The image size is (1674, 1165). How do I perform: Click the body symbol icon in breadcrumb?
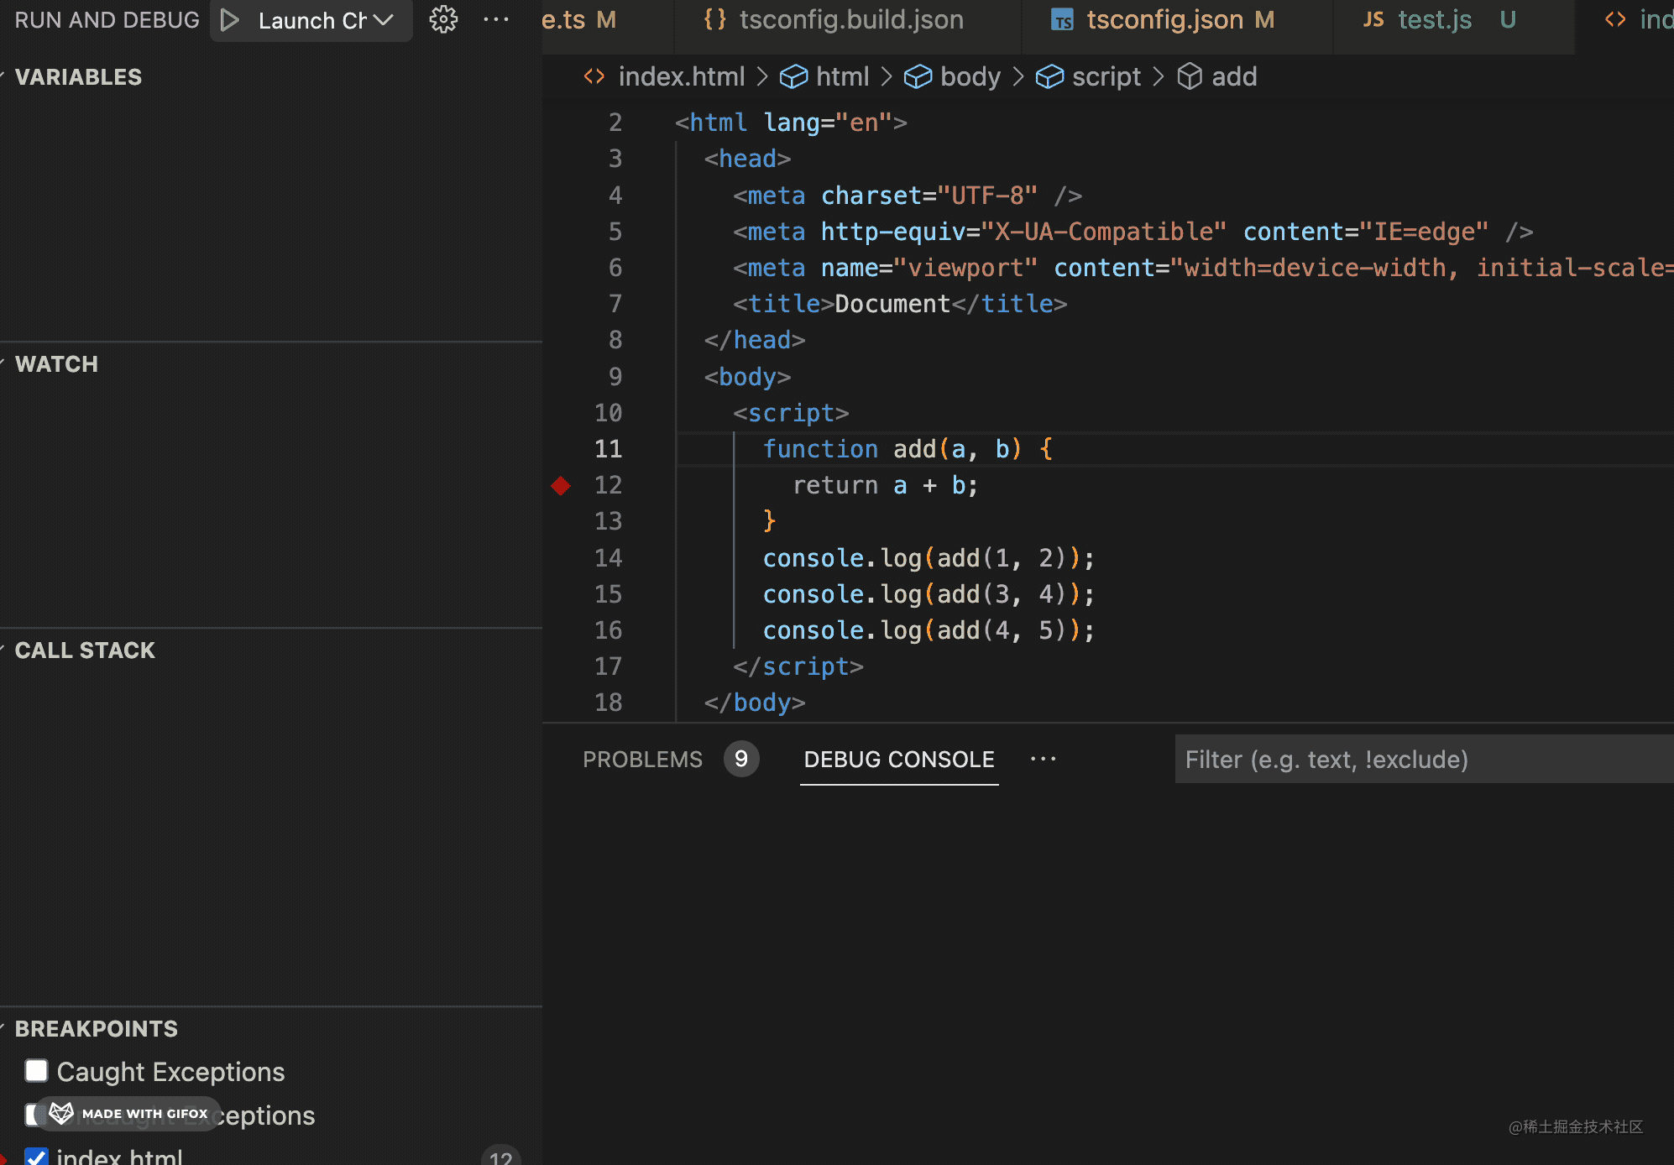[x=918, y=77]
